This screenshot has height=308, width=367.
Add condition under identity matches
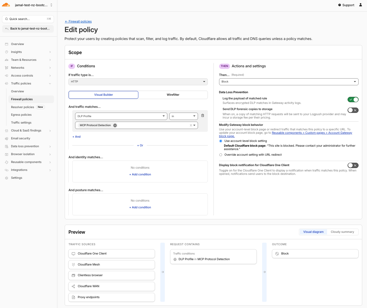(x=140, y=175)
